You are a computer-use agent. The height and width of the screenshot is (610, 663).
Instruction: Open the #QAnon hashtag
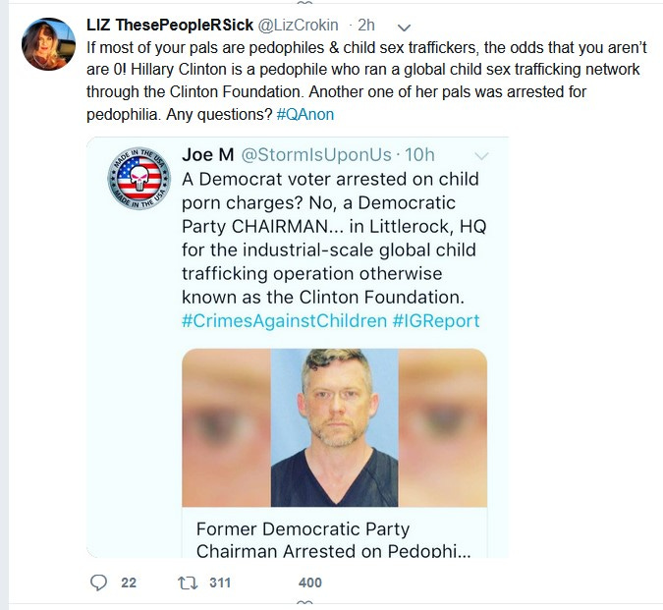click(305, 115)
